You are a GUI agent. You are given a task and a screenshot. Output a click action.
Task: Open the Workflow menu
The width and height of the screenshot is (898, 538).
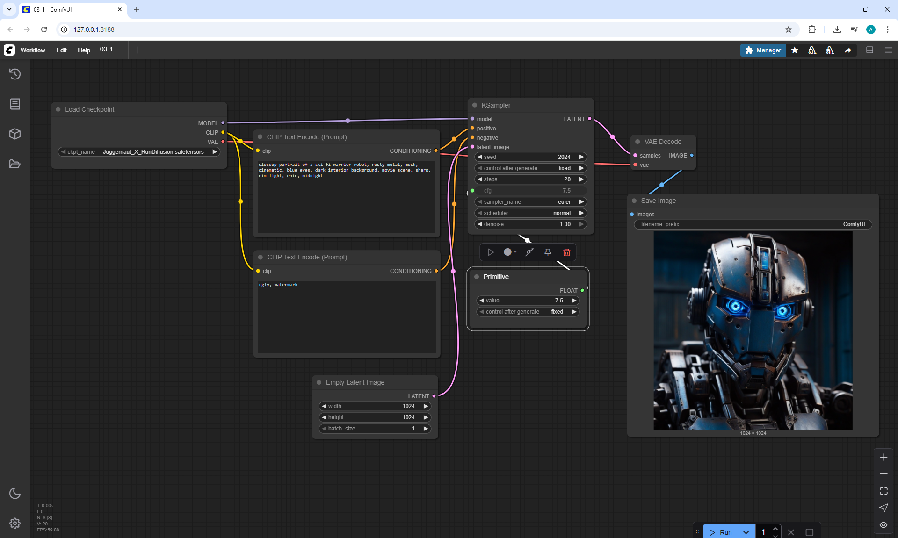(33, 50)
